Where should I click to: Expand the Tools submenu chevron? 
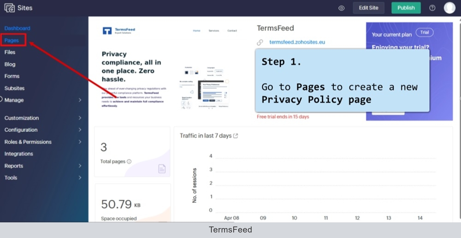click(80, 178)
